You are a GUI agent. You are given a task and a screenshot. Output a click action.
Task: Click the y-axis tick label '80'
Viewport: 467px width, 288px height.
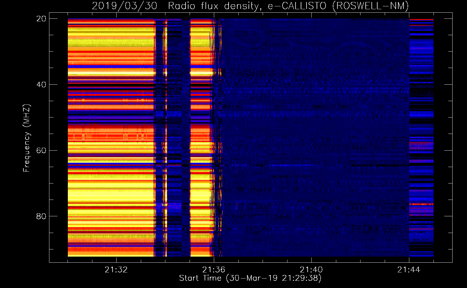pyautogui.click(x=41, y=216)
